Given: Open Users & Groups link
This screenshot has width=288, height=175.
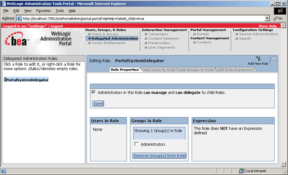Looking at the screenshot, I should [105, 34].
